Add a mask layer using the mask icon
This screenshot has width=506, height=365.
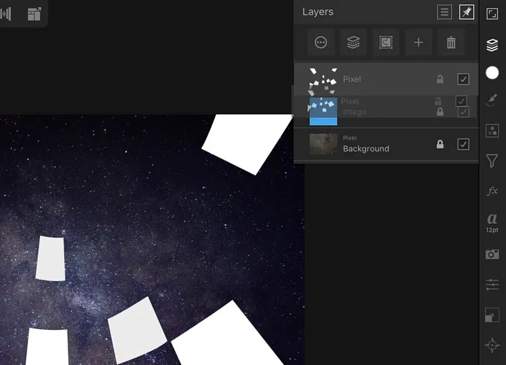[386, 42]
